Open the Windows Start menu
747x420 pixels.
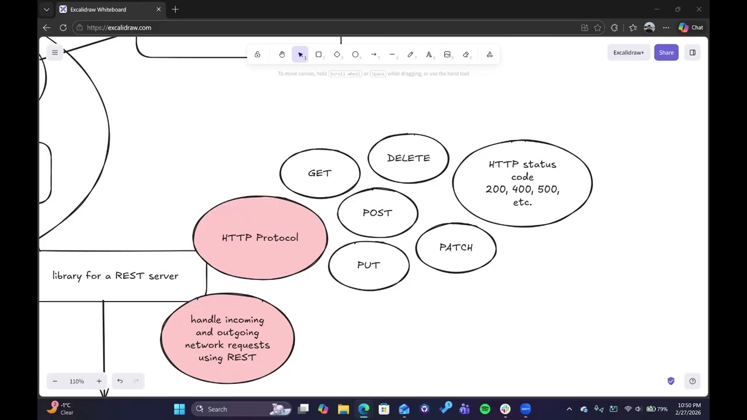click(x=179, y=409)
